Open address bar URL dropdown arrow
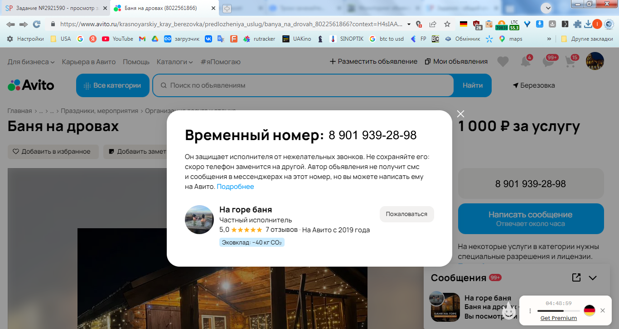This screenshot has height=329, width=619. point(409,24)
